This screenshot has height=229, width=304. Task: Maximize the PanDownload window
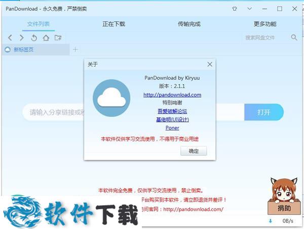coord(280,9)
